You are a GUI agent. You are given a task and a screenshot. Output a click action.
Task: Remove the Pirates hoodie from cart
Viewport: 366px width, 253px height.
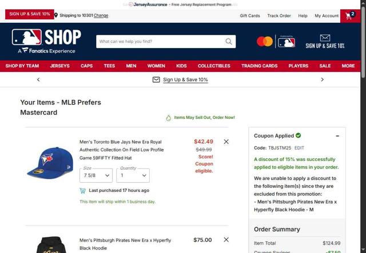(226, 239)
